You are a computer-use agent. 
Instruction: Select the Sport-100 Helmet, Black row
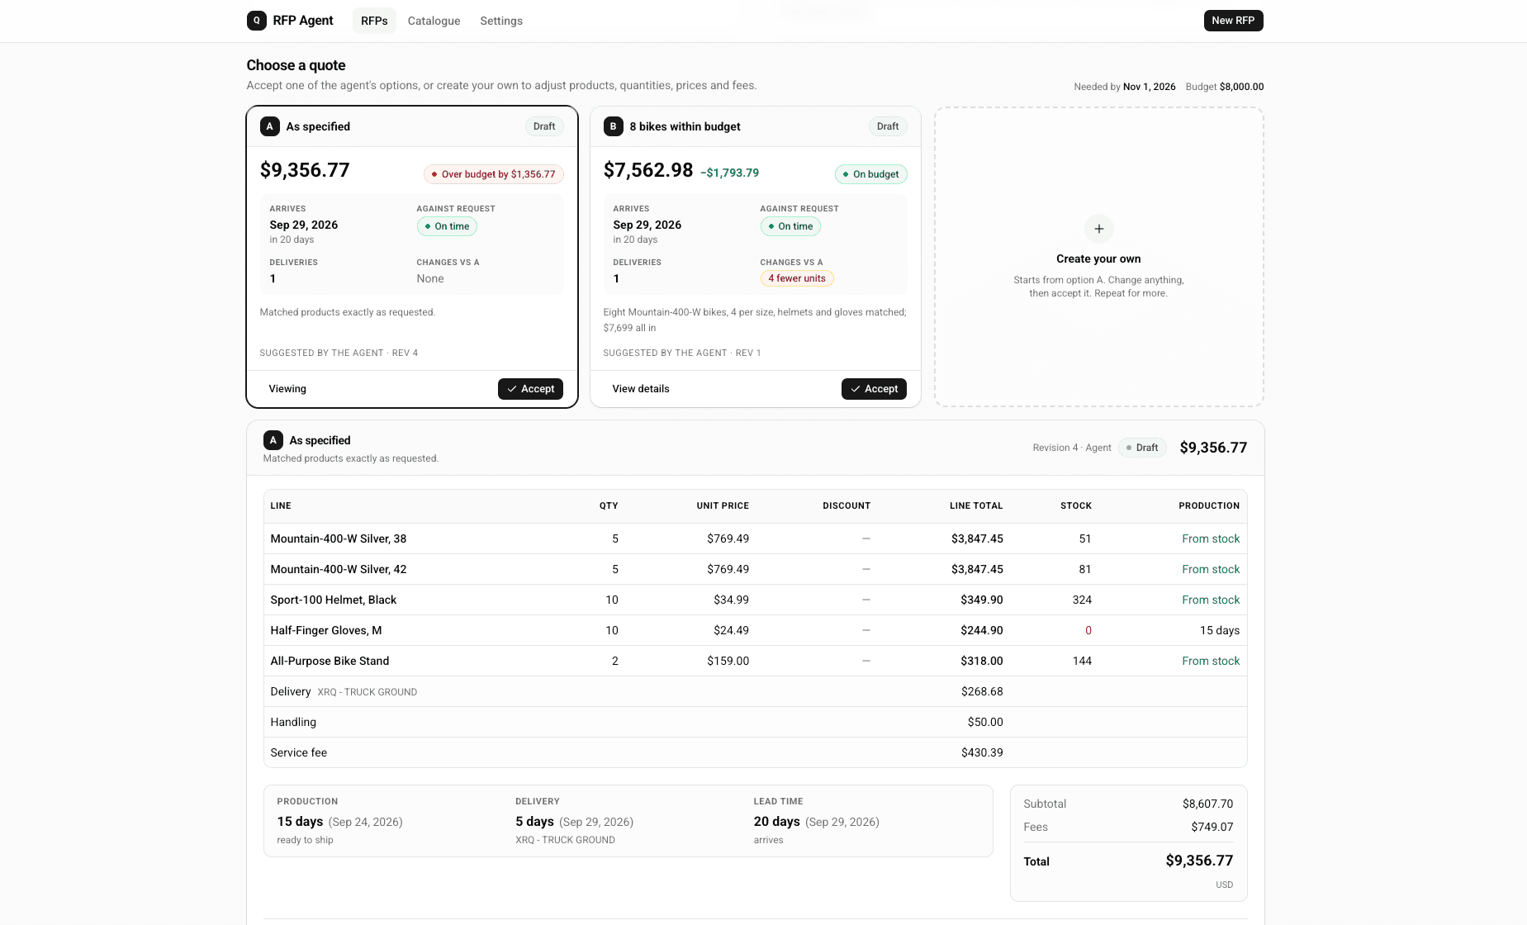pos(755,600)
